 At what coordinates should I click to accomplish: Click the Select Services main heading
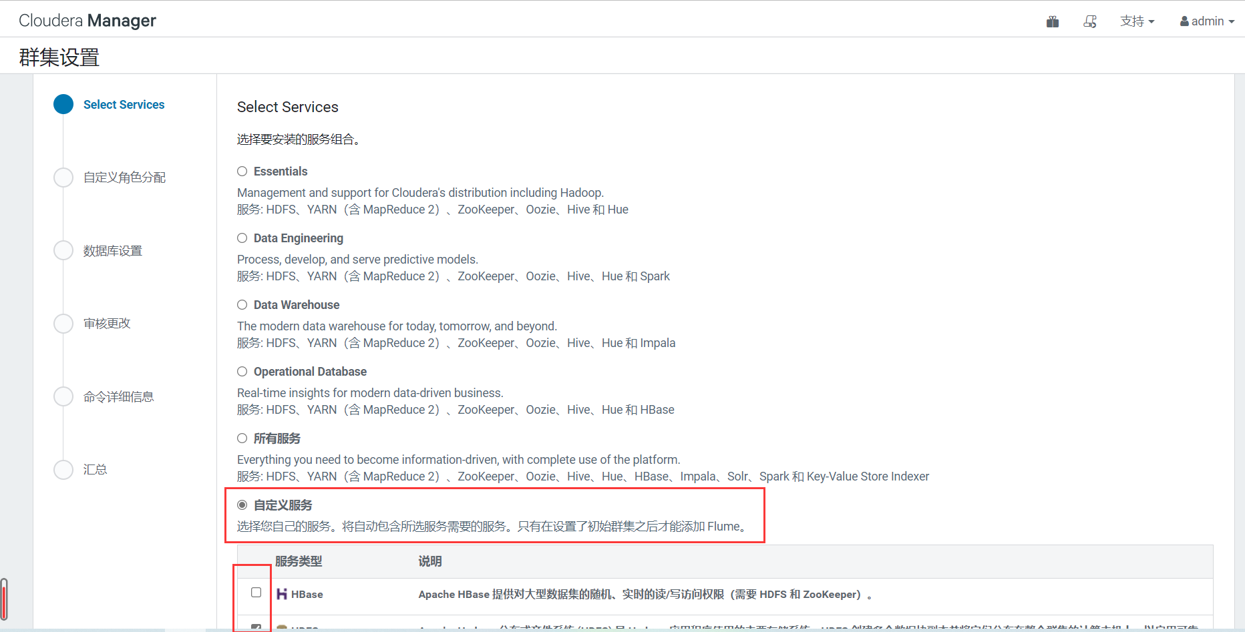point(288,107)
